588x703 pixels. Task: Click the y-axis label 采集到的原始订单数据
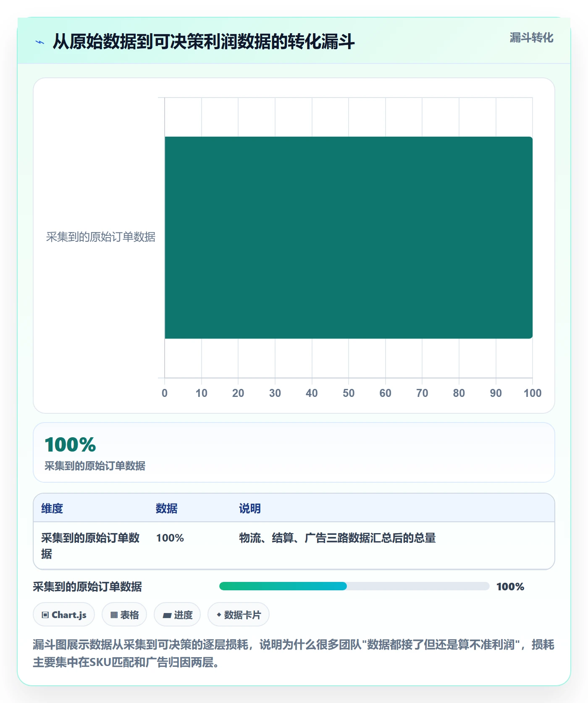(x=101, y=237)
